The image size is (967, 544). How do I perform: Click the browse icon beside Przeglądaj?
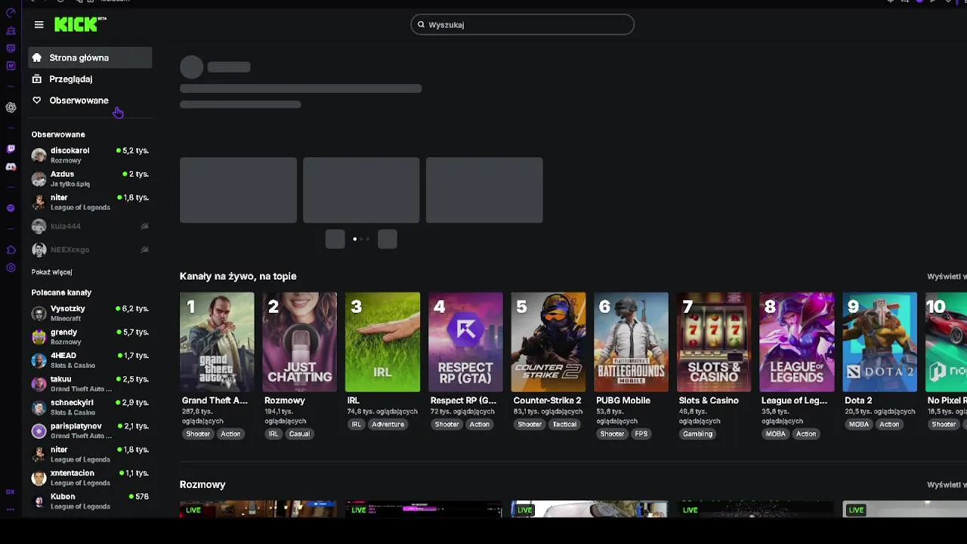37,79
